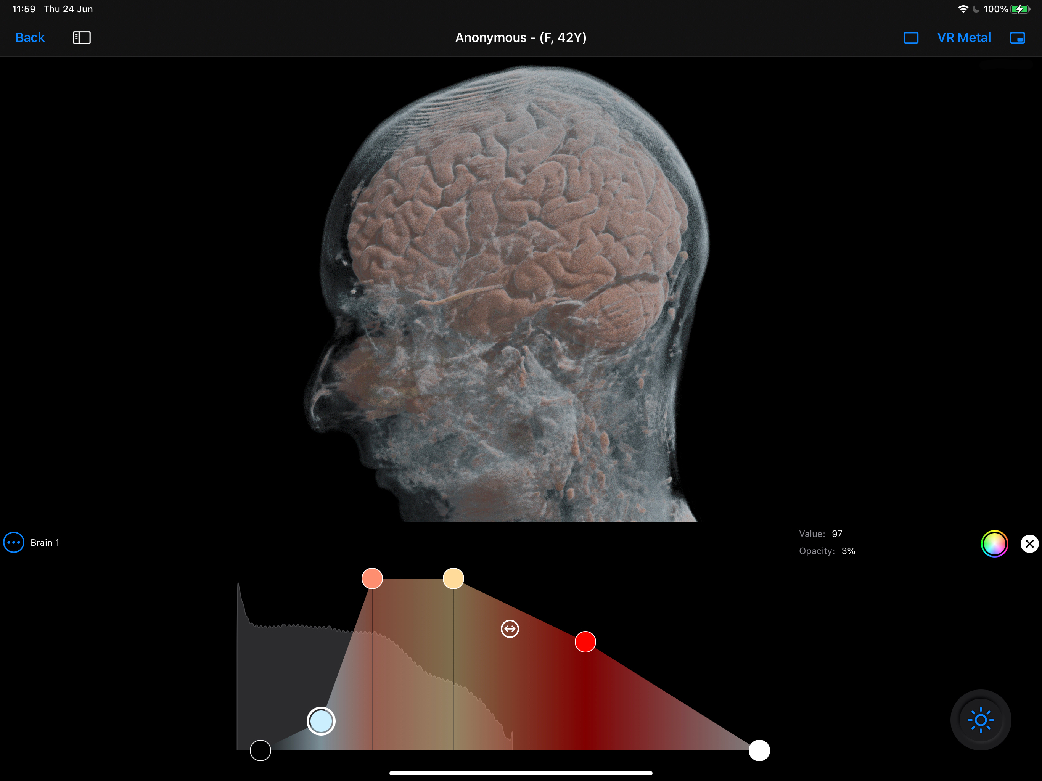
Task: Select the bright red control point
Action: point(585,641)
